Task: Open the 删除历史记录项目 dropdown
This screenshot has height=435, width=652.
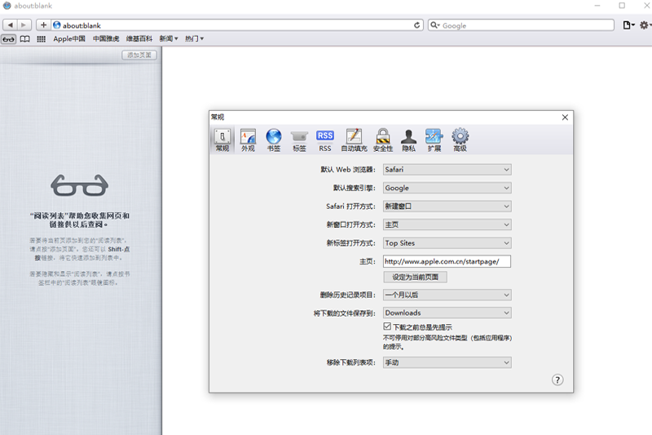Action: click(x=447, y=295)
